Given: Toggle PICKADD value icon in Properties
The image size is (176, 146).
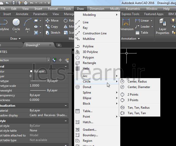Looking at the screenshot, I should [x=54, y=60].
